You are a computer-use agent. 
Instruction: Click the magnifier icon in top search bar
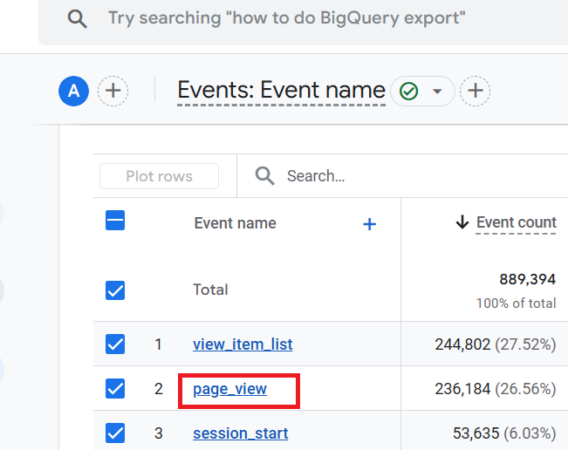(x=78, y=18)
